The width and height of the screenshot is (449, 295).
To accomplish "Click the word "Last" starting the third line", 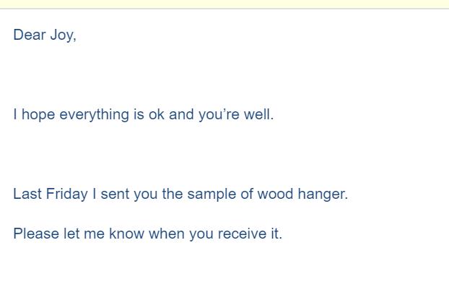I will [27, 194].
